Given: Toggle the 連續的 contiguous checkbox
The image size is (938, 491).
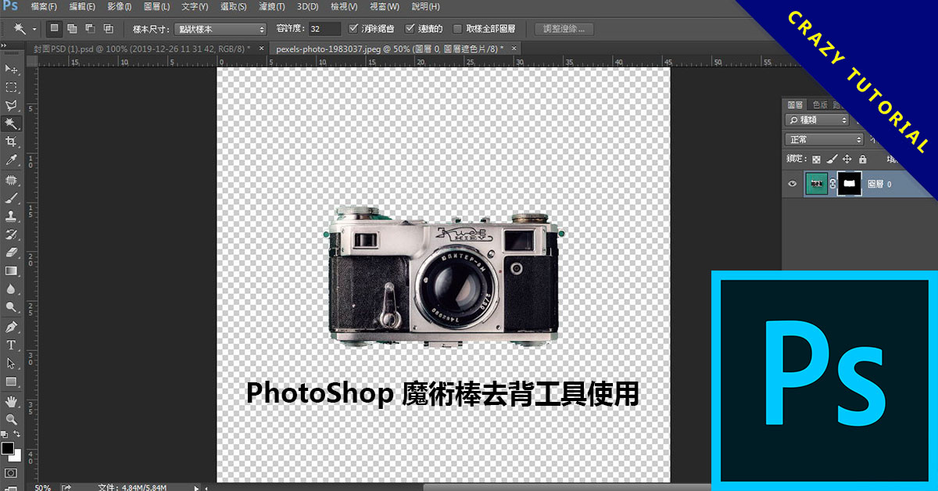Looking at the screenshot, I should [410, 29].
